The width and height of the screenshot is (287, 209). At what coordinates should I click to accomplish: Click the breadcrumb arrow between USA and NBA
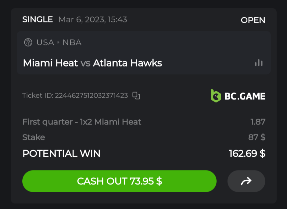pyautogui.click(x=58, y=43)
